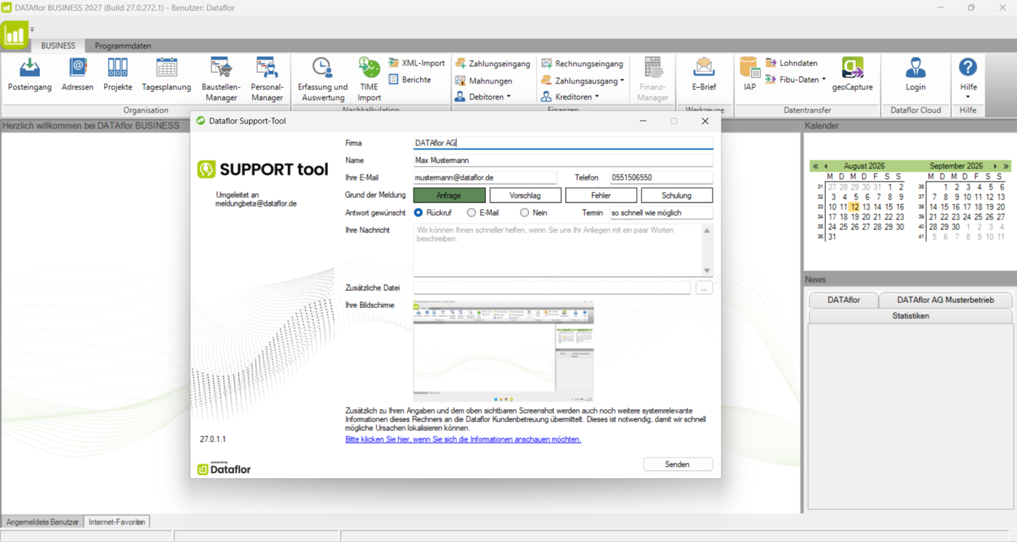
Task: Launch the Personal-Manager
Action: 267,79
